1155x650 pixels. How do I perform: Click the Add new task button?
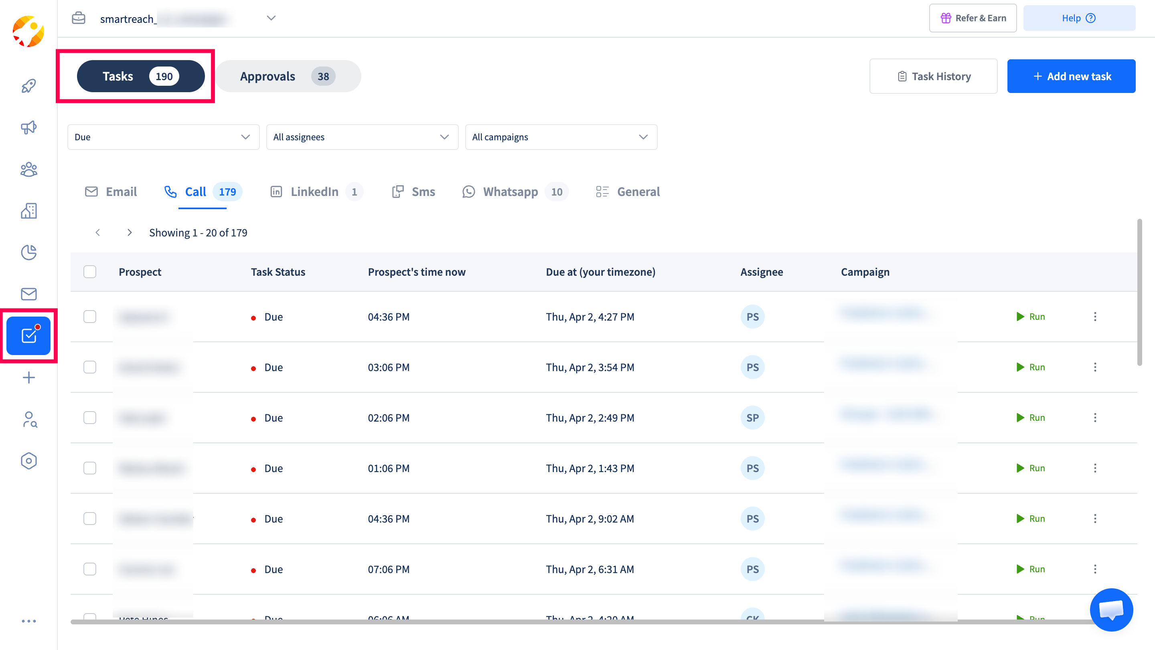pos(1071,76)
